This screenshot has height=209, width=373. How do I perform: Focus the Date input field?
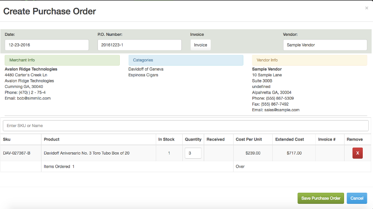point(47,45)
